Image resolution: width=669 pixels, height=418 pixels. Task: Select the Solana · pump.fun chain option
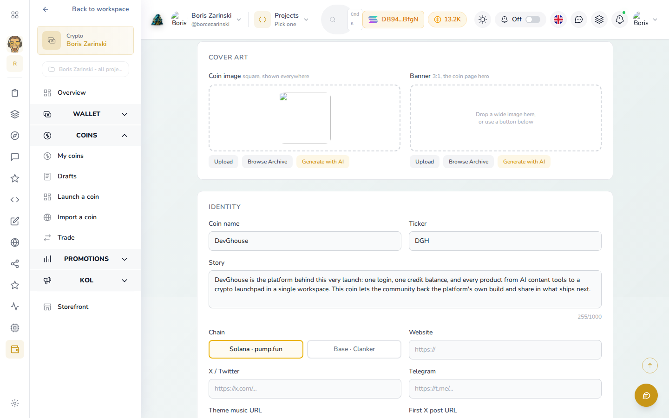(256, 349)
